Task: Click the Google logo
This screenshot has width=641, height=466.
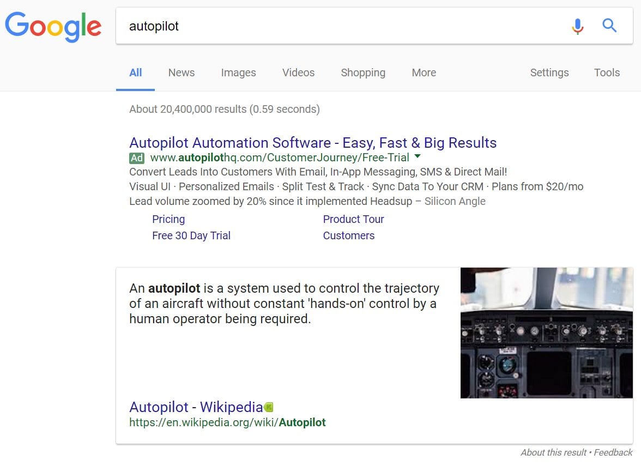Action: pyautogui.click(x=53, y=26)
